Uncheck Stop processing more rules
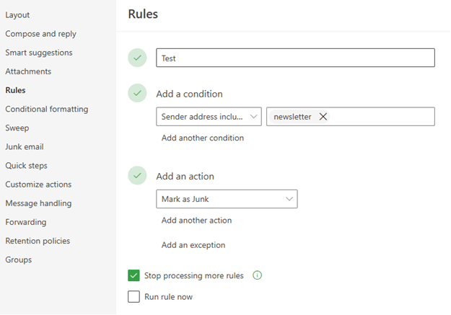Viewport: 451px width, 315px height. (133, 275)
